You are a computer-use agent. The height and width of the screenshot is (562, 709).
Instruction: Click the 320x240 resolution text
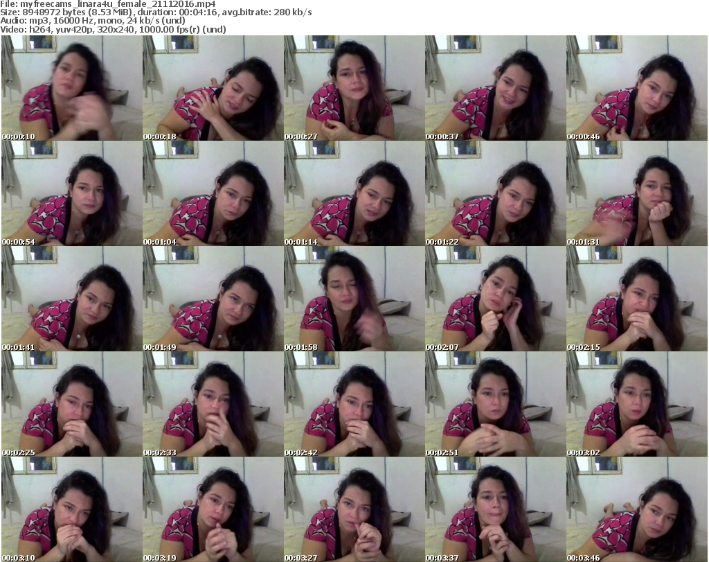click(x=116, y=29)
